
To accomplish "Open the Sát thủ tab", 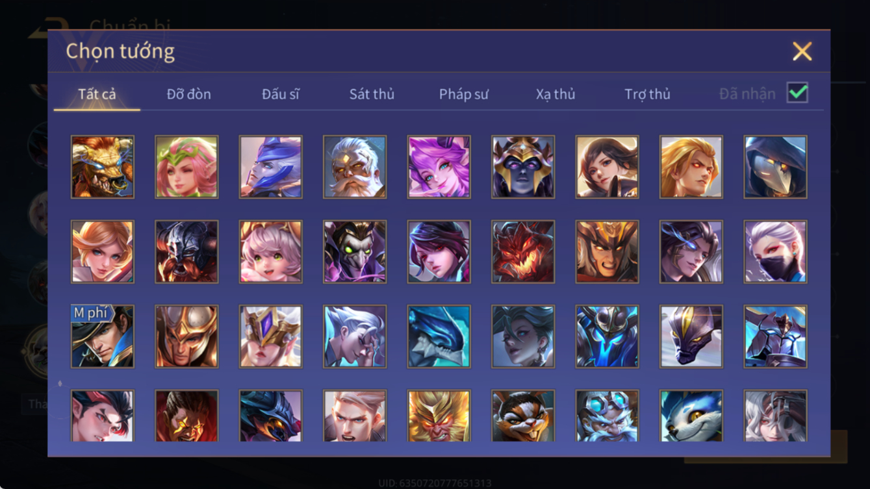I will [372, 94].
